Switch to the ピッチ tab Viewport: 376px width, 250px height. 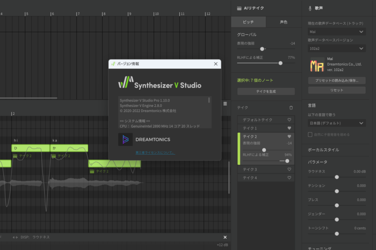point(248,22)
